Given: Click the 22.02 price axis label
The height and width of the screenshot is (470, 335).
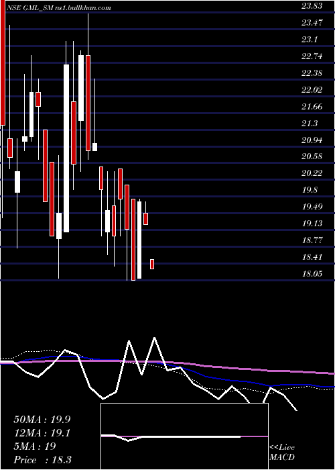Looking at the screenshot, I should pyautogui.click(x=312, y=89).
